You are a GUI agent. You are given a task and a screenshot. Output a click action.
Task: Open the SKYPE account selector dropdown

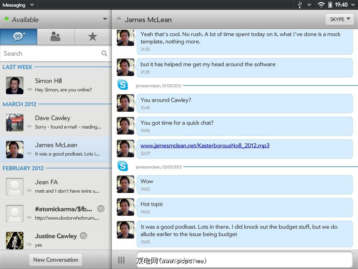339,19
